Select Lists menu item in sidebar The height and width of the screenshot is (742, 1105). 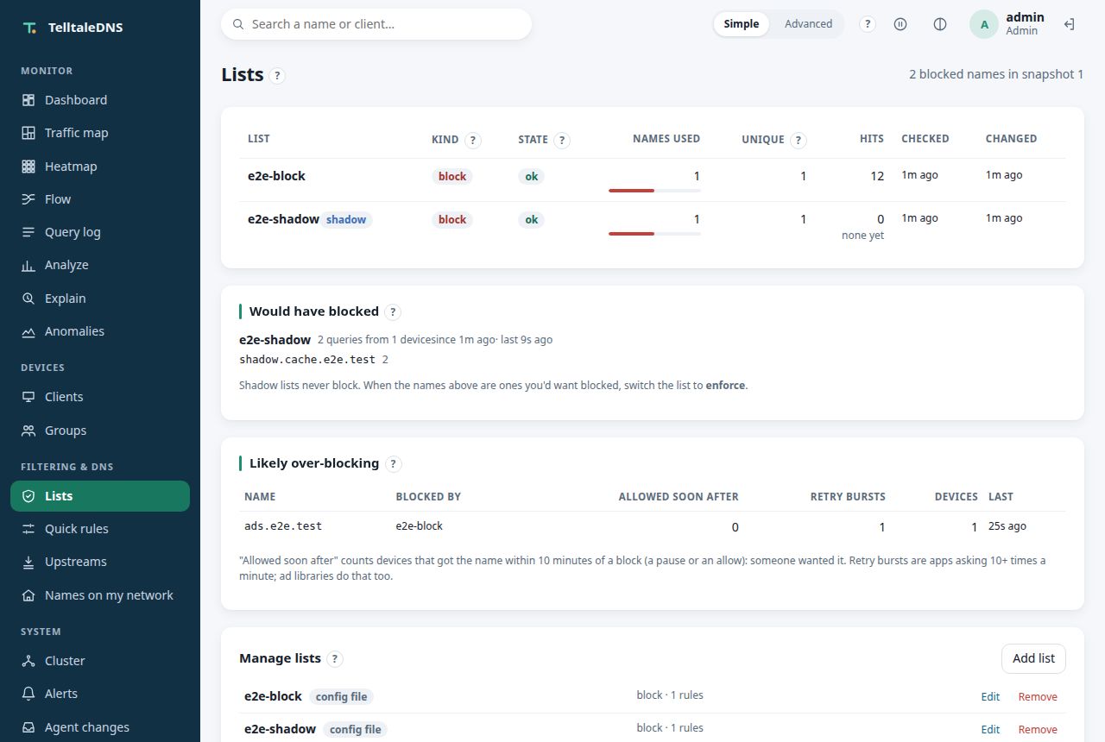coord(100,496)
